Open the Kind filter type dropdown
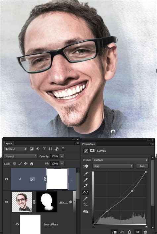157x234 pixels. 16,149
